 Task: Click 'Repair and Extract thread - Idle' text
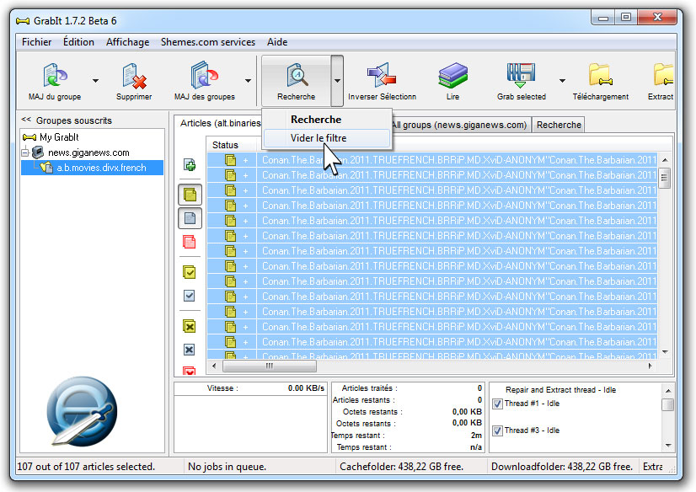560,390
